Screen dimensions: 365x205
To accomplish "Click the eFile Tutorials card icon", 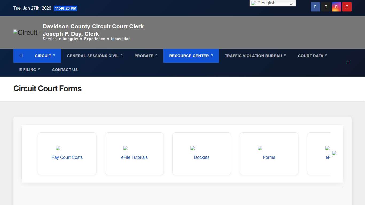I will click(125, 148).
